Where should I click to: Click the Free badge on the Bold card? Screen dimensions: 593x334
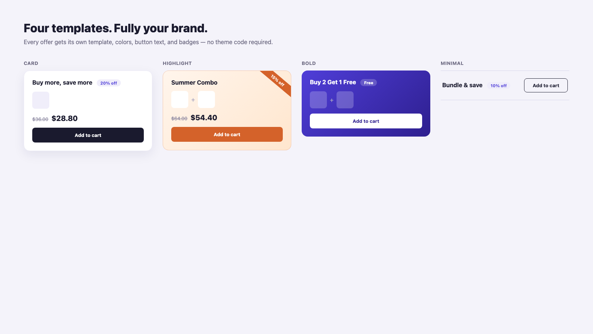pyautogui.click(x=368, y=83)
